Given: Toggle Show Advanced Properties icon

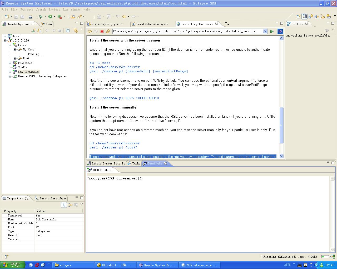Looking at the screenshot, I should point(70,205).
